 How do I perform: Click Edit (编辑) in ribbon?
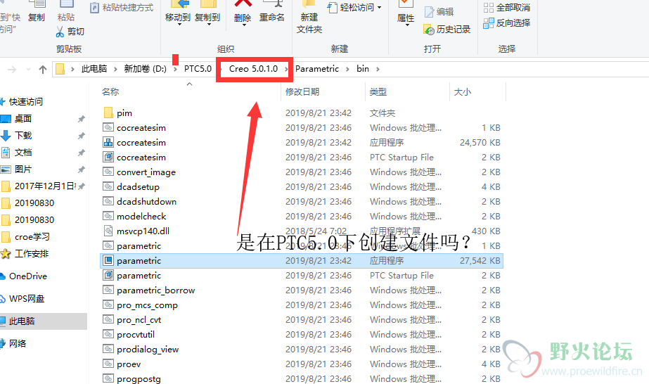(x=439, y=12)
